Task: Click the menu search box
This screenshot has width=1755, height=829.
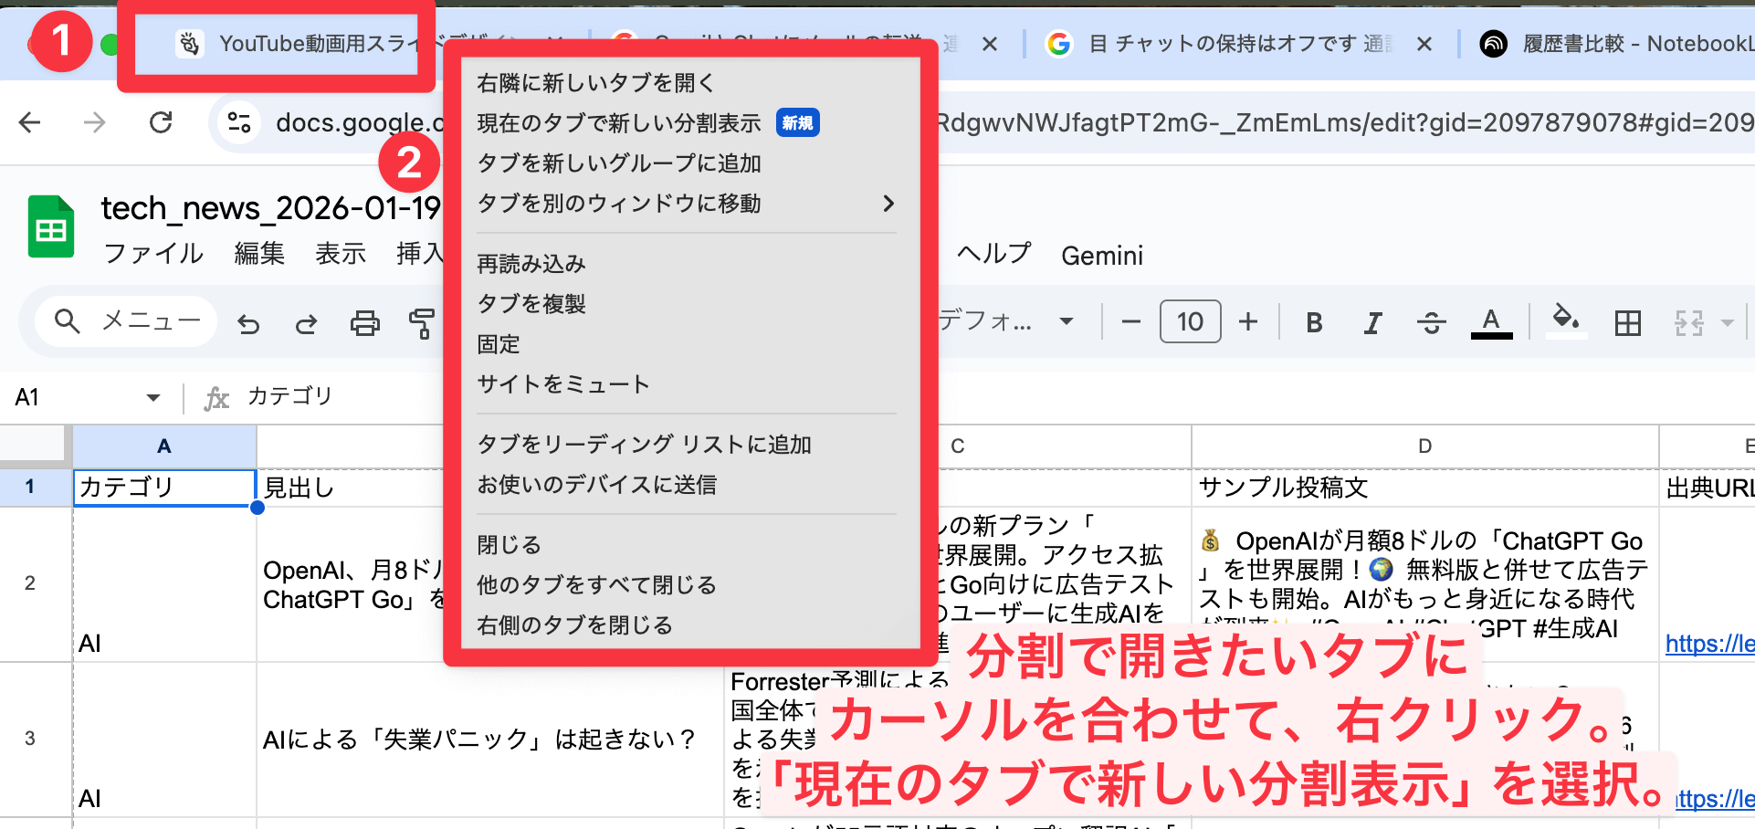Action: point(128,321)
